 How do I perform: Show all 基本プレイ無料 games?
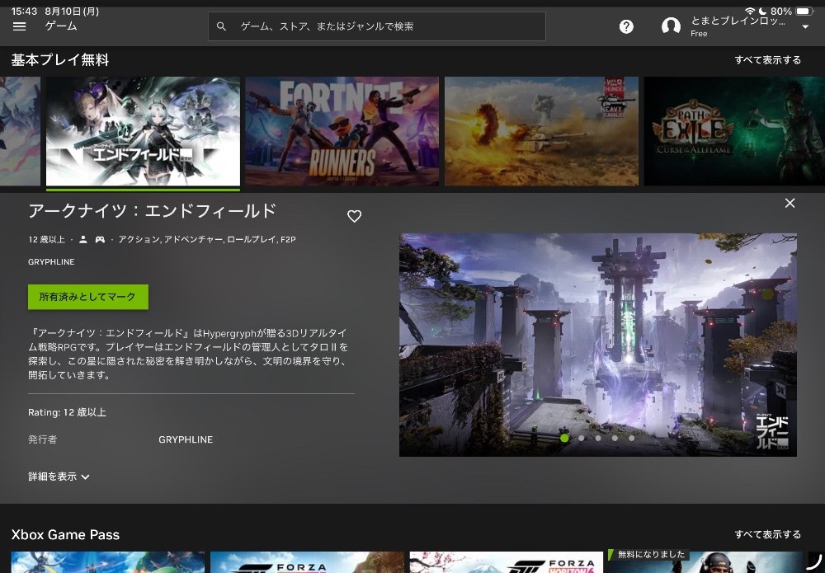click(x=767, y=60)
